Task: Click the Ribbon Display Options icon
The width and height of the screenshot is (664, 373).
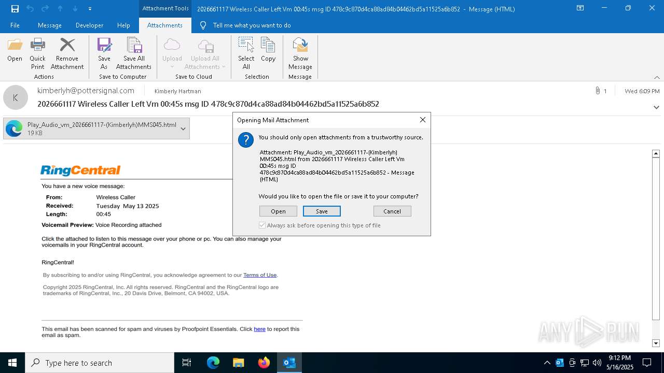Action: coord(580,8)
